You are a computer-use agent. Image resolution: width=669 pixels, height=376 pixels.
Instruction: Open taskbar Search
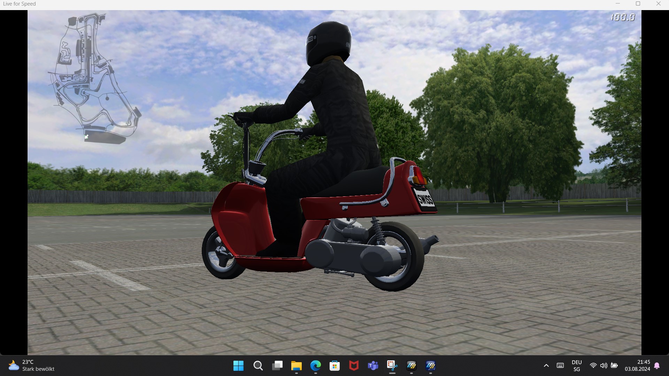(258, 366)
